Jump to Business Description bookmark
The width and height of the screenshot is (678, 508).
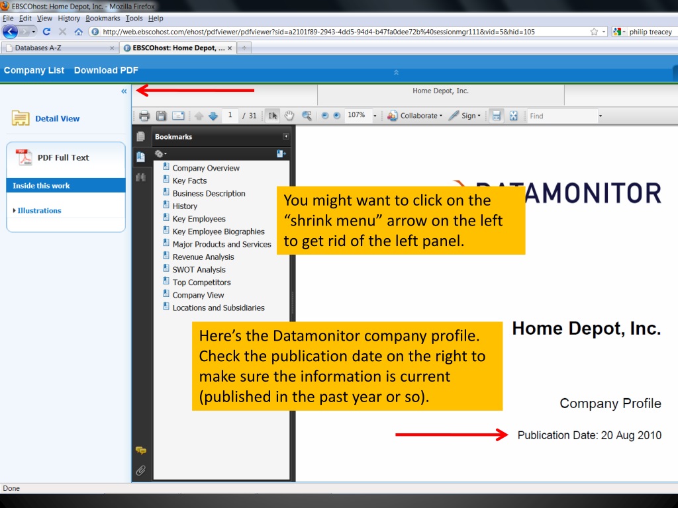[x=209, y=194]
